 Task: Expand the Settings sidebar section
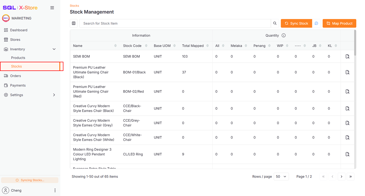tap(54, 95)
